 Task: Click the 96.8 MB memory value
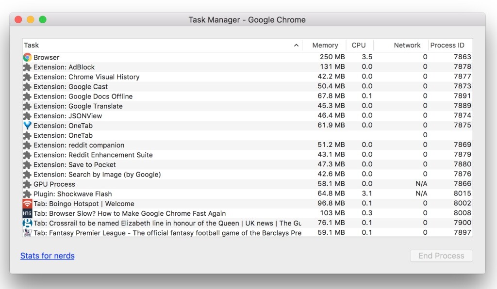(x=331, y=203)
